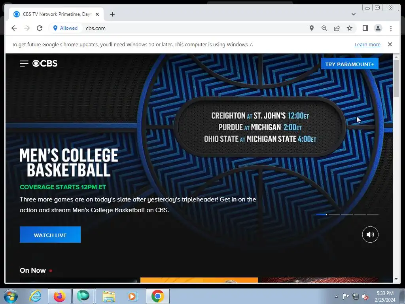Minimize the Chrome window
Screen dimensions: 405x304
pyautogui.click(x=367, y=8)
